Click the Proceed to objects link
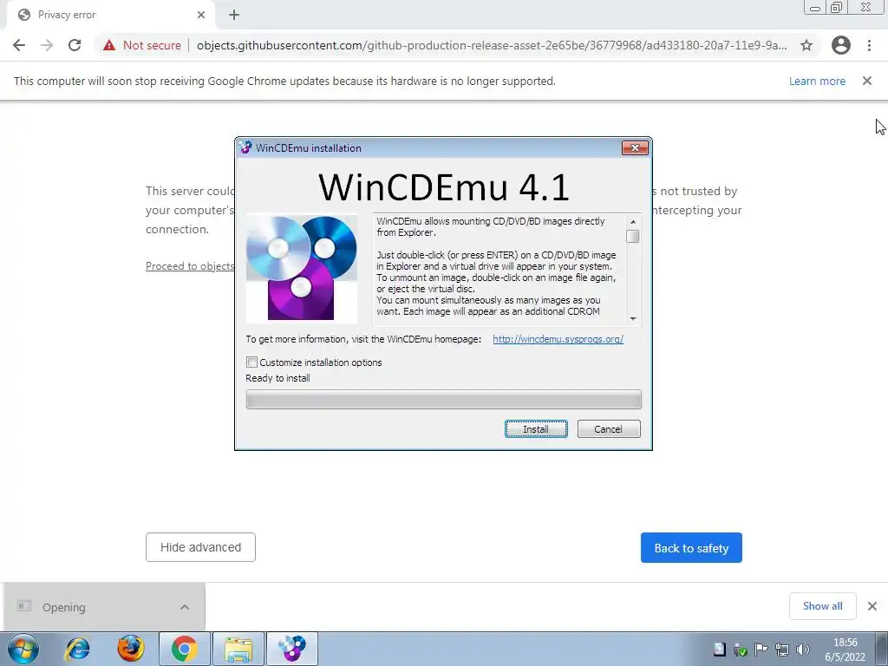This screenshot has height=666, width=888. coord(190,266)
